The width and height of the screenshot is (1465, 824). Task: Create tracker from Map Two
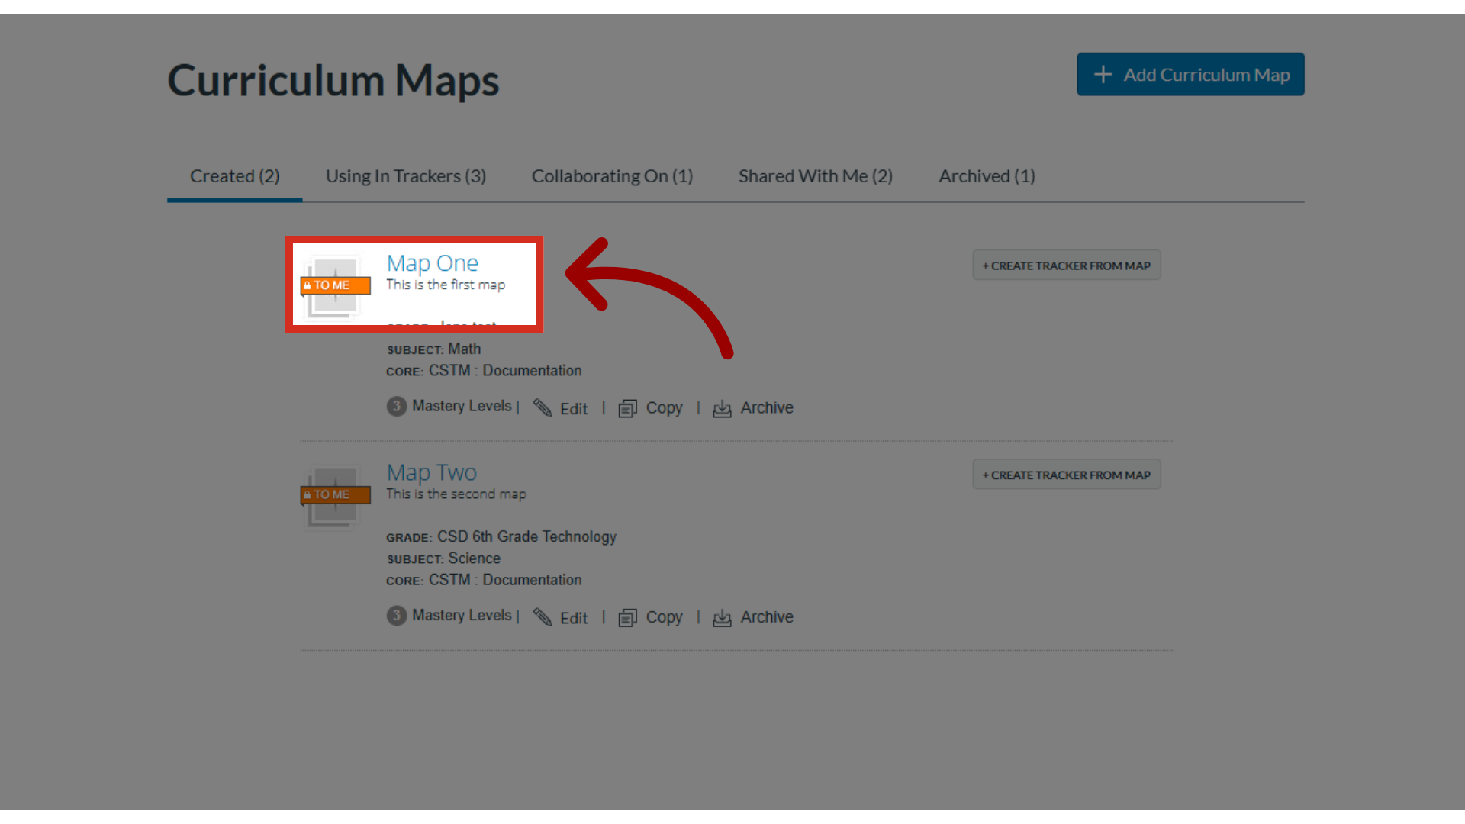click(x=1066, y=475)
